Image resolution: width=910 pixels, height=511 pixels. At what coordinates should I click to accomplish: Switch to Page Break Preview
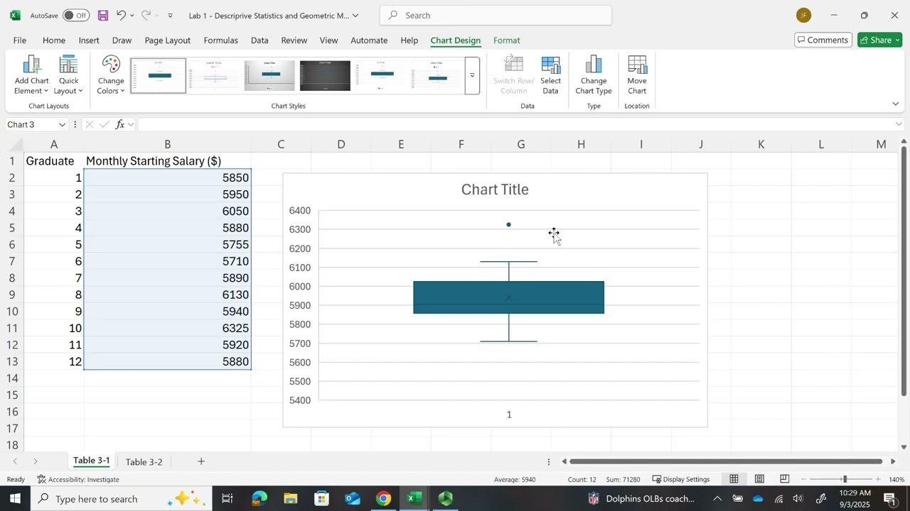pos(785,479)
